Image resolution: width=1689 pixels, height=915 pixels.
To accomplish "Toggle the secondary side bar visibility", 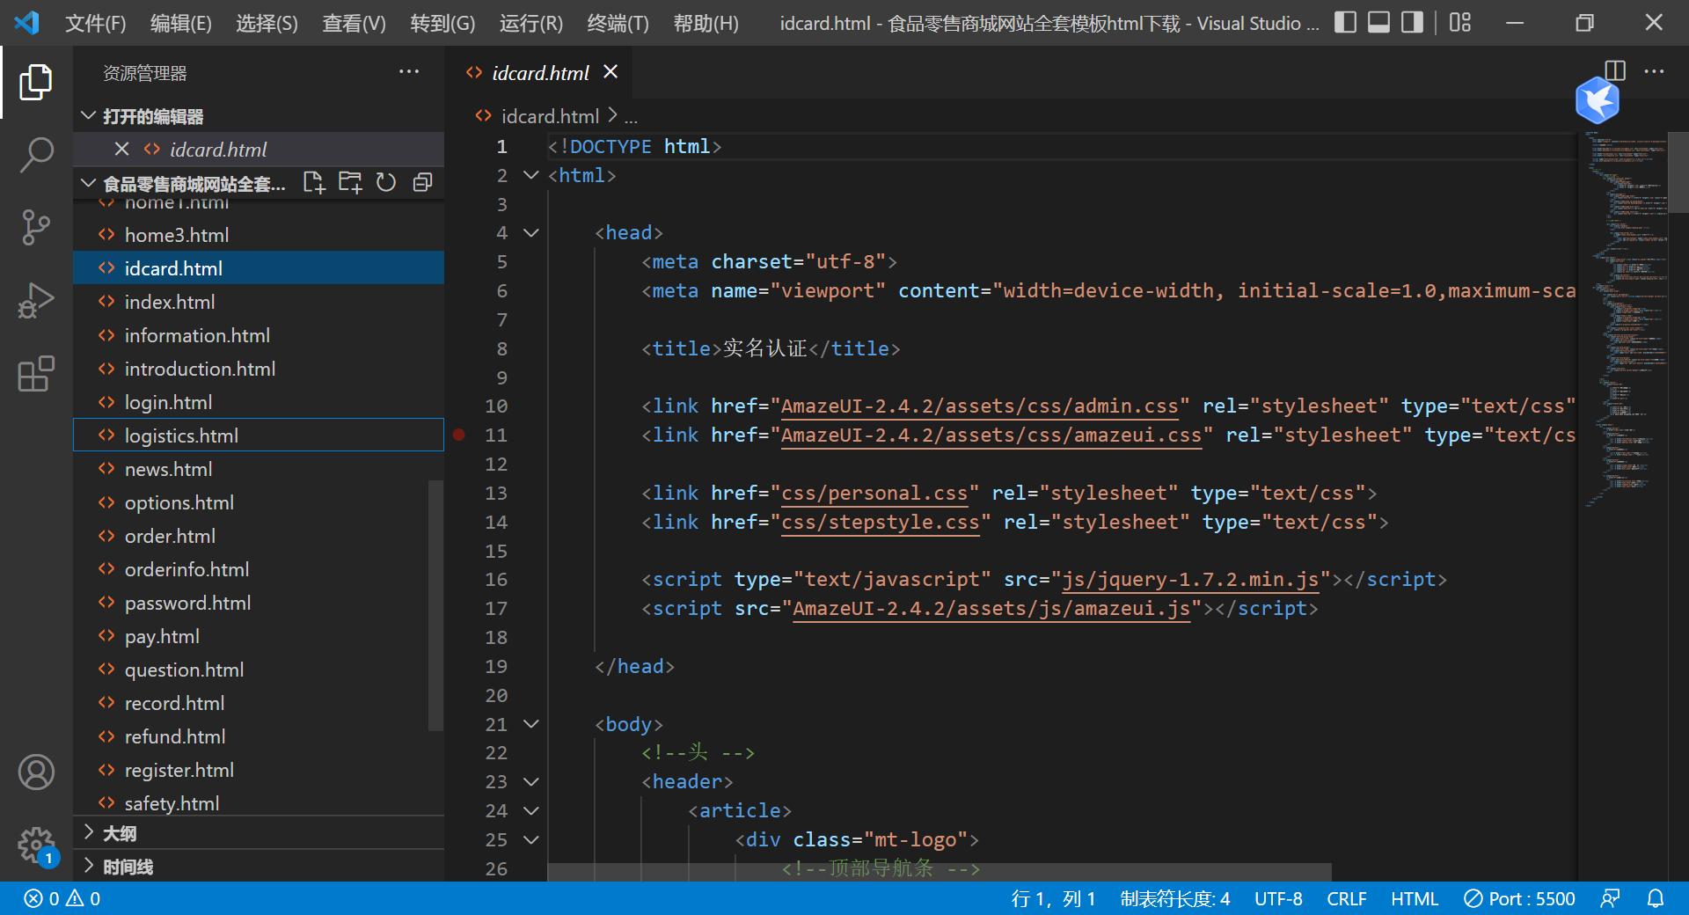I will click(x=1412, y=22).
